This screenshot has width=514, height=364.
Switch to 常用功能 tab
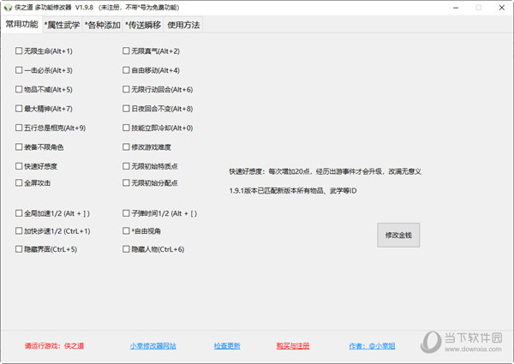coord(21,24)
